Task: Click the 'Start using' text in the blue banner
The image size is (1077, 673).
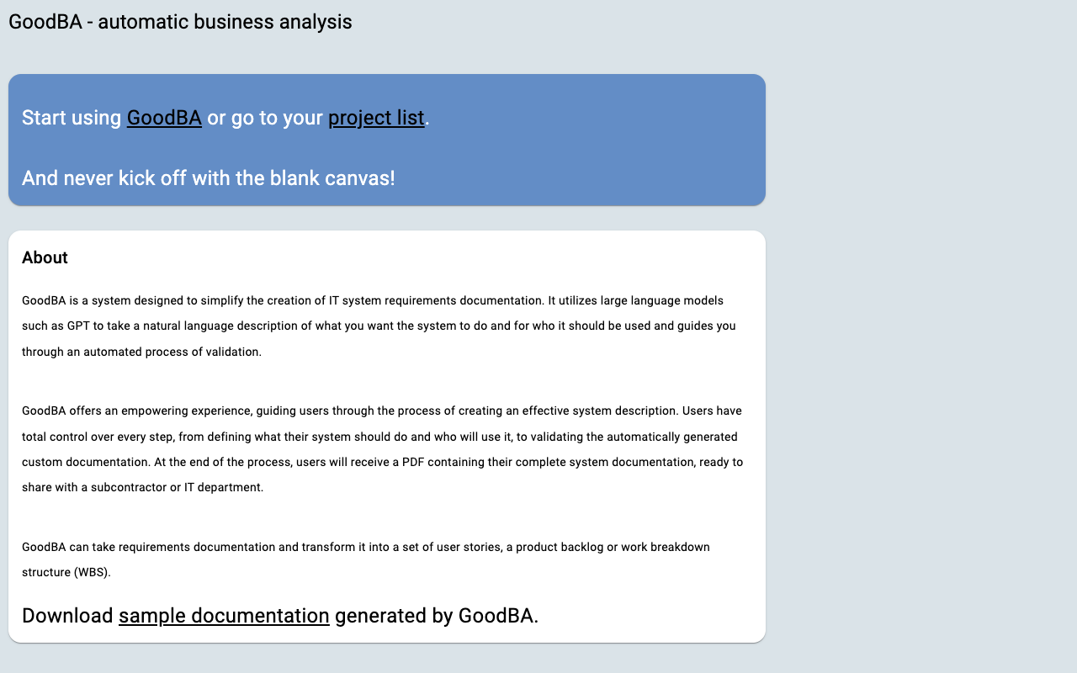Action: tap(72, 118)
